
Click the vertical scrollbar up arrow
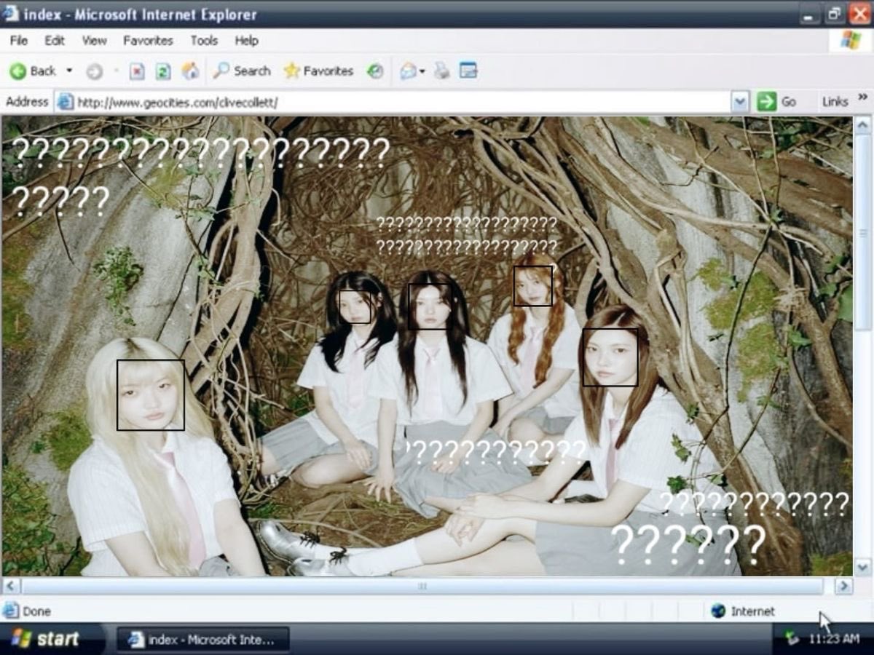click(862, 125)
